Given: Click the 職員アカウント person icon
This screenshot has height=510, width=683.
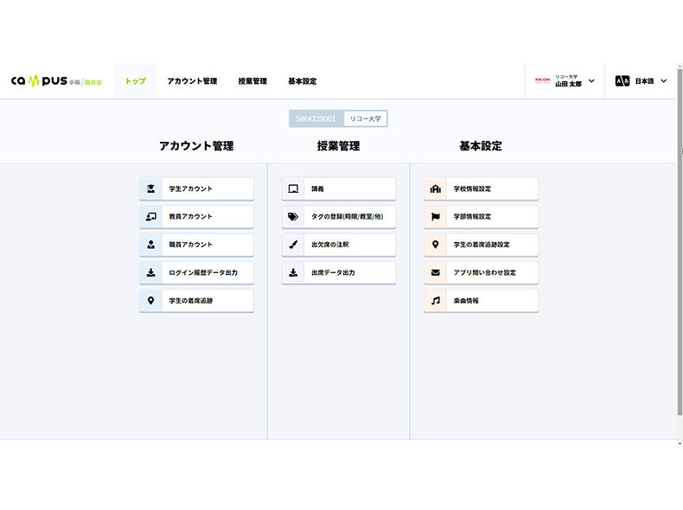Looking at the screenshot, I should point(150,245).
